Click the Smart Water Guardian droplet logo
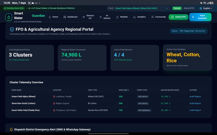The image size is (217, 135). (x=9, y=17)
